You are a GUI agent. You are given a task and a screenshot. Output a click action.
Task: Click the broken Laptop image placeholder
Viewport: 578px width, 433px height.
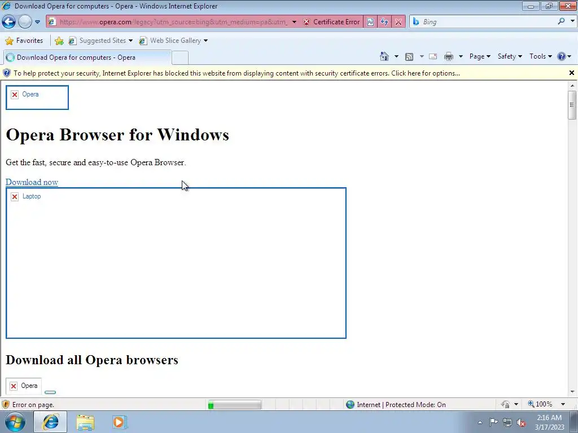pos(176,263)
